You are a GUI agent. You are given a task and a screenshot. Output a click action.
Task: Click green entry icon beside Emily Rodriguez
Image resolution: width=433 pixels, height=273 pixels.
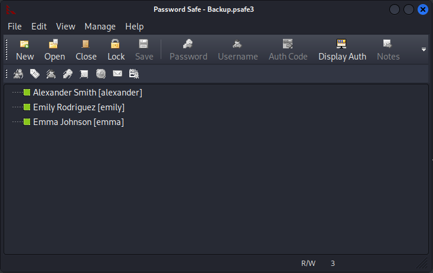pos(27,107)
